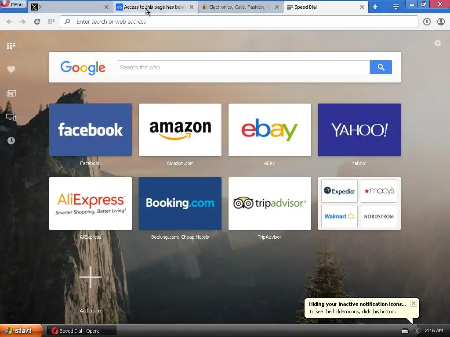
Task: Open the Nordstrom mini tile in folder
Action: [x=379, y=216]
